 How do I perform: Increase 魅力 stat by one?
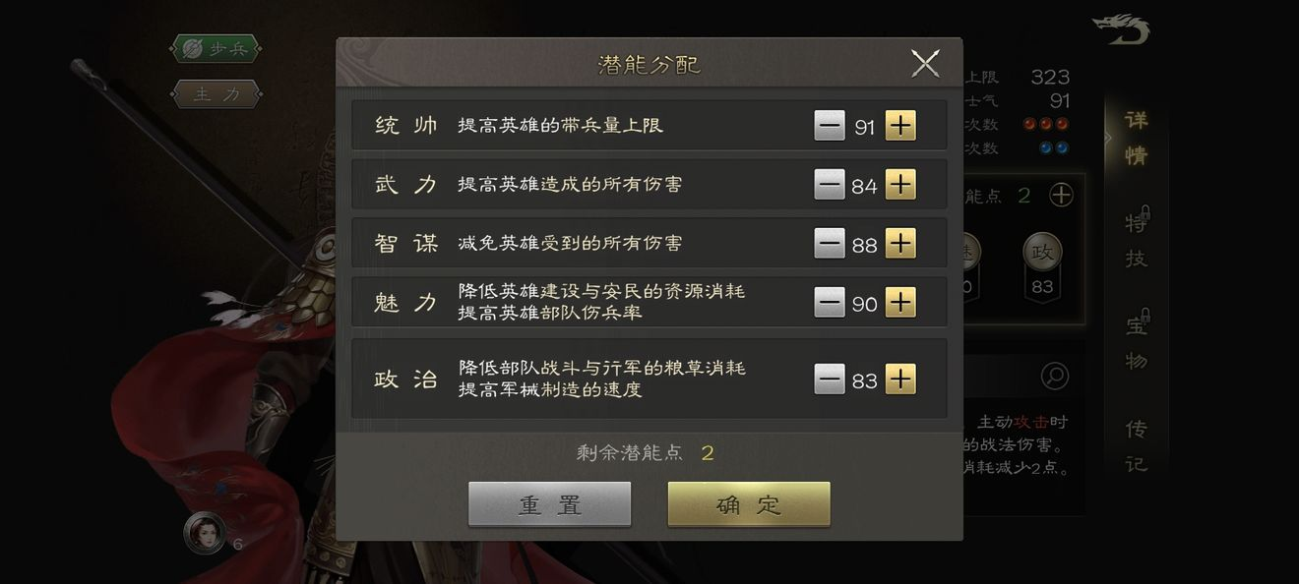(900, 303)
